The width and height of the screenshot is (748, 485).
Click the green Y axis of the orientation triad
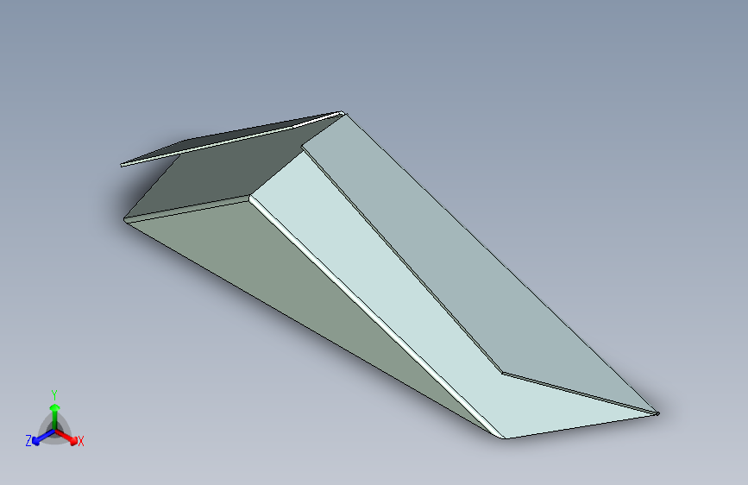pyautogui.click(x=54, y=416)
